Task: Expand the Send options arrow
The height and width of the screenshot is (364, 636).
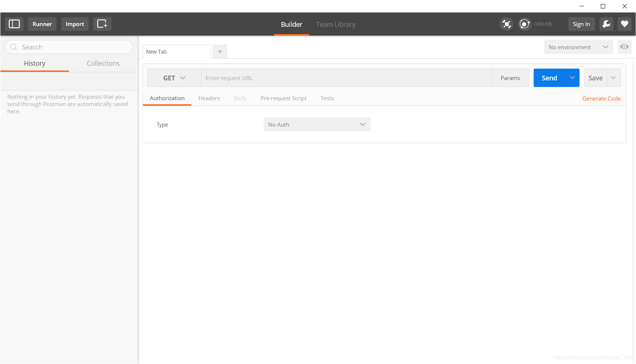Action: click(572, 78)
